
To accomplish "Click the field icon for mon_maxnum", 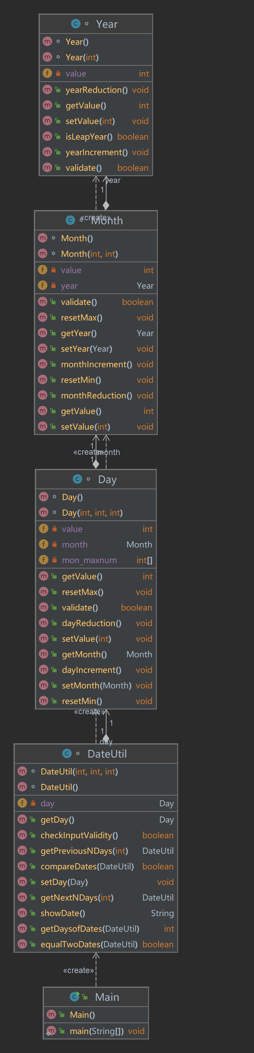I will (x=43, y=560).
